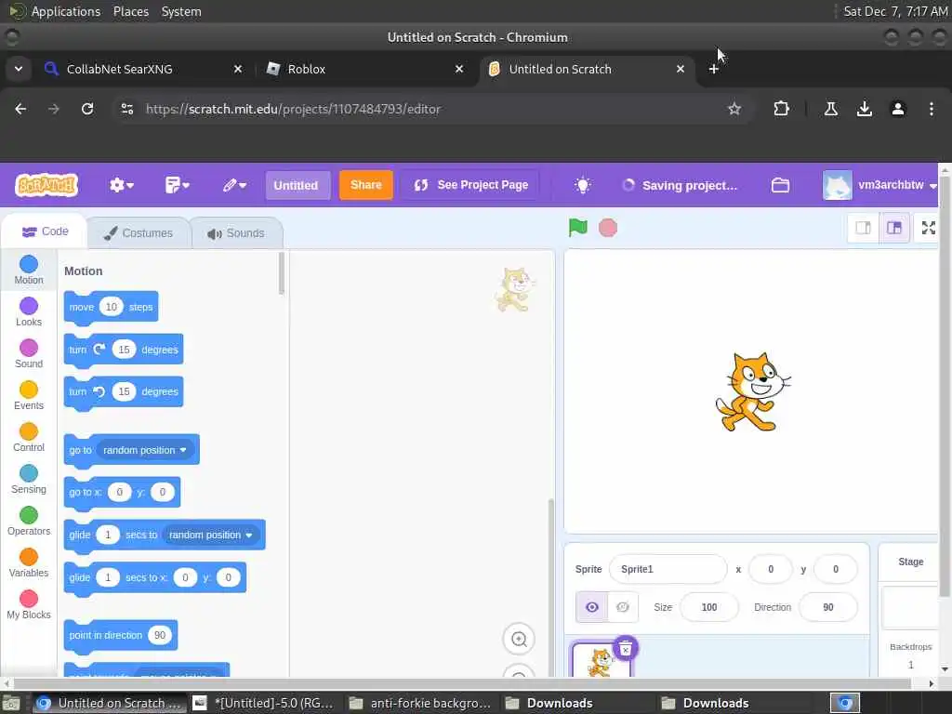The width and height of the screenshot is (952, 714).
Task: Bookmark this page with star
Action: click(734, 109)
